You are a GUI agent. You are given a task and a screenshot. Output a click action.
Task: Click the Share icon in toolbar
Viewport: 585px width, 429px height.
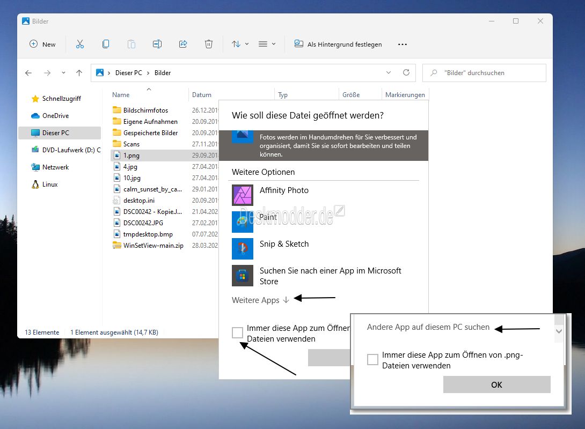pyautogui.click(x=183, y=44)
